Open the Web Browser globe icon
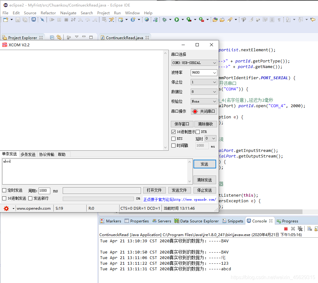Screen dimensions: 318x283 point(147,20)
